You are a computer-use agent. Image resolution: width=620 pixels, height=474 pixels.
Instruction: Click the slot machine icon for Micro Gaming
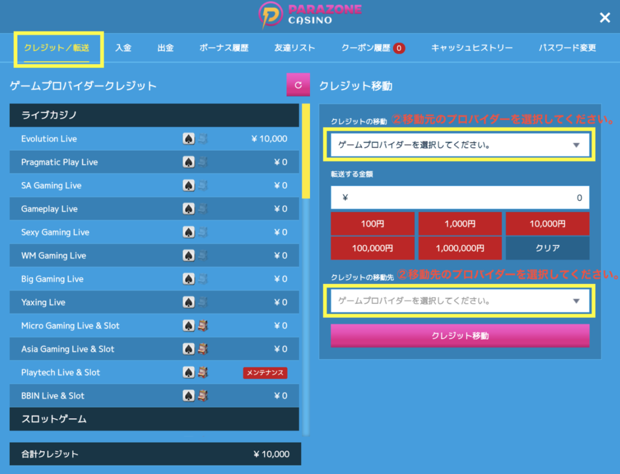203,325
